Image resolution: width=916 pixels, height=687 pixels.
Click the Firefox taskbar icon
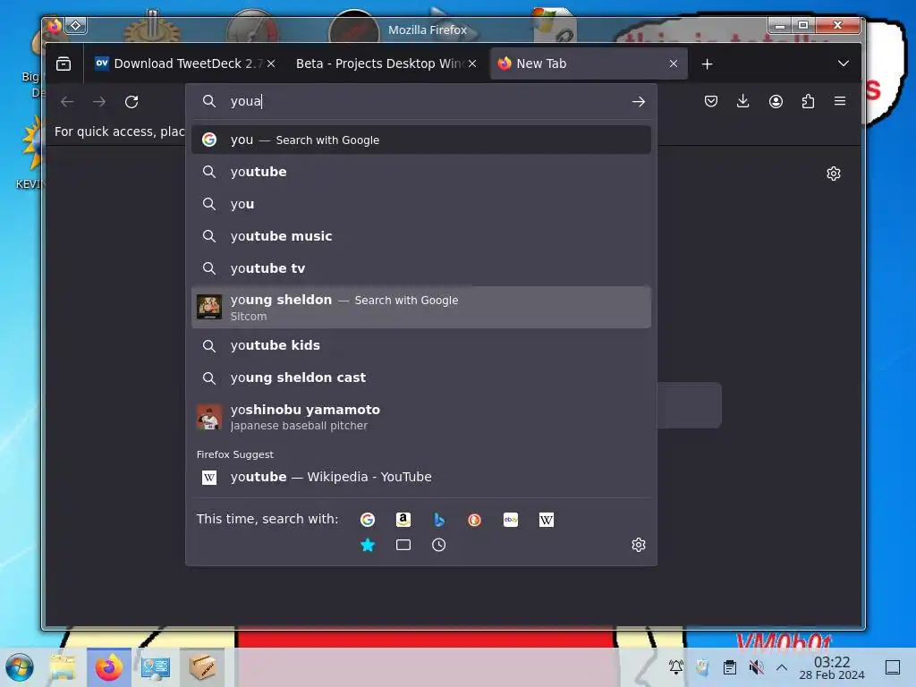point(109,667)
